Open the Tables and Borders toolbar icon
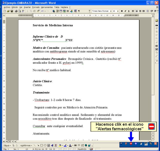 click(x=57, y=11)
